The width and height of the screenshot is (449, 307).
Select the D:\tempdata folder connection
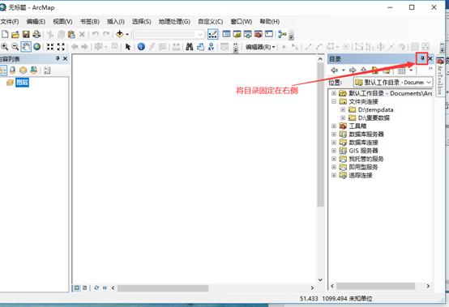coord(375,109)
